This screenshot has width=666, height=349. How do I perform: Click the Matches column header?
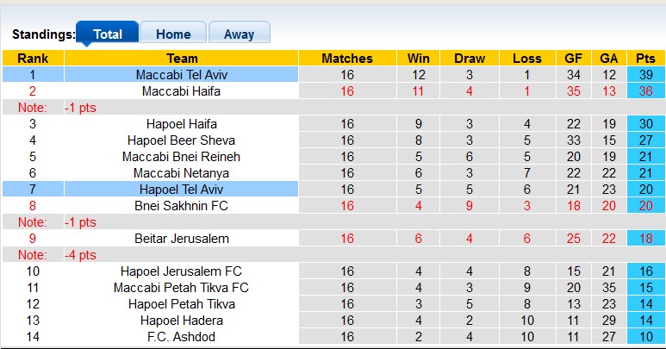347,59
